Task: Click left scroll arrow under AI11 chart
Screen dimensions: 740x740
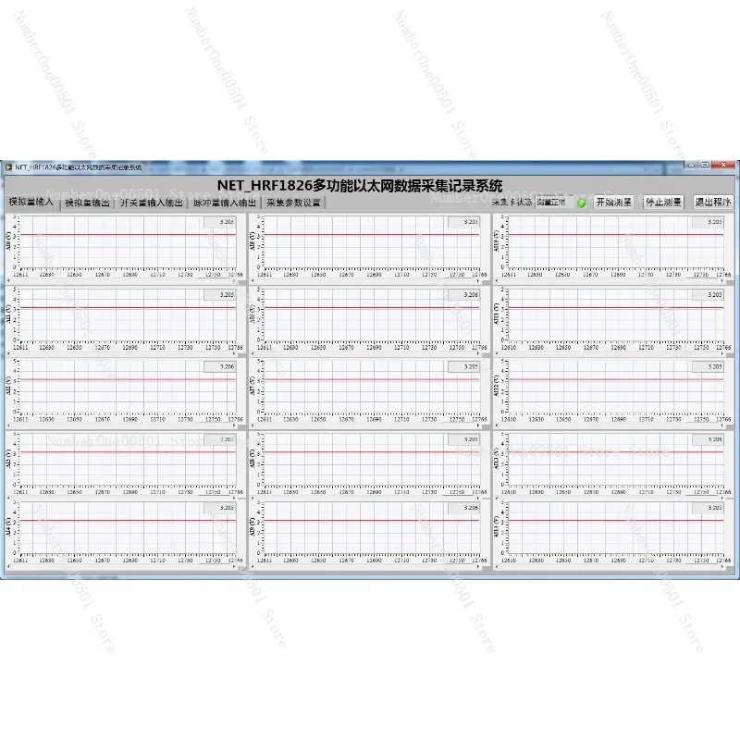Action: [497, 353]
